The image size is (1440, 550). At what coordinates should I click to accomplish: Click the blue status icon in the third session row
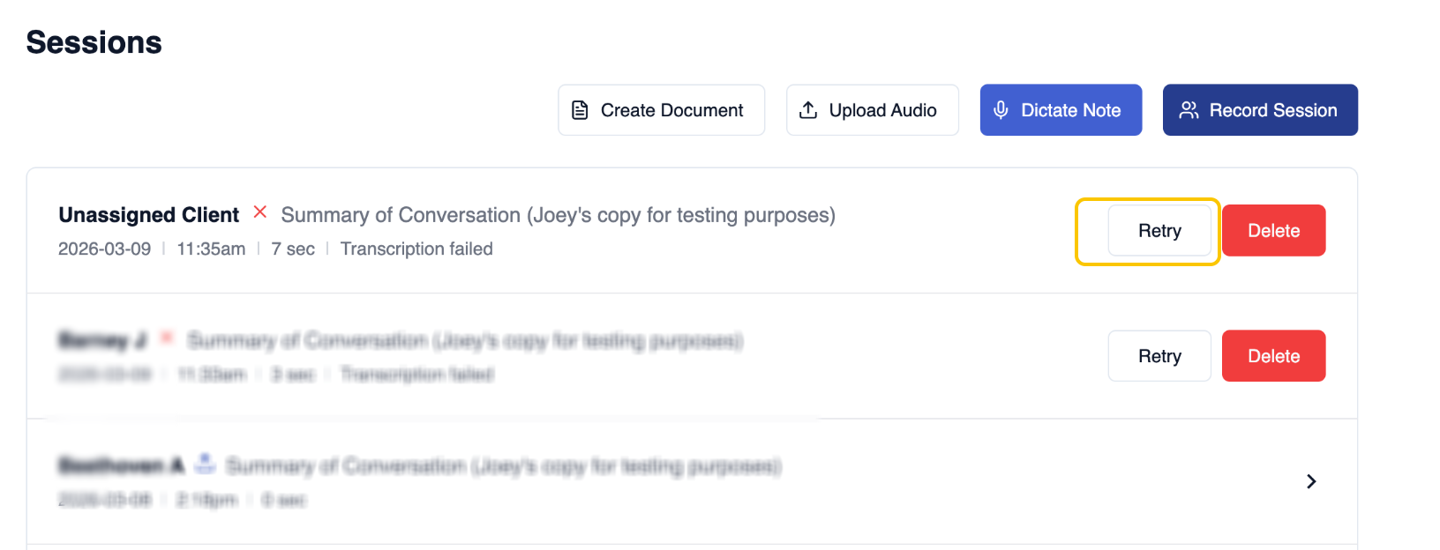[x=205, y=463]
